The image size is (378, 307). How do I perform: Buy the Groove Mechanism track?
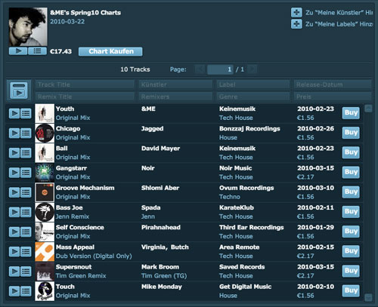(351, 192)
